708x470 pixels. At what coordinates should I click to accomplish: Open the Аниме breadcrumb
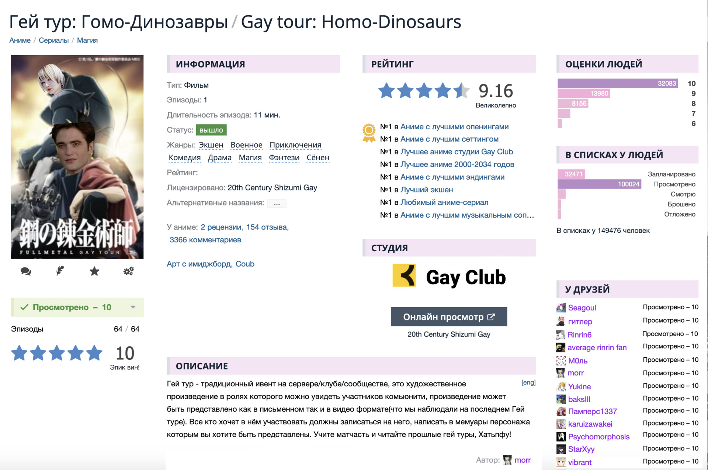(20, 40)
